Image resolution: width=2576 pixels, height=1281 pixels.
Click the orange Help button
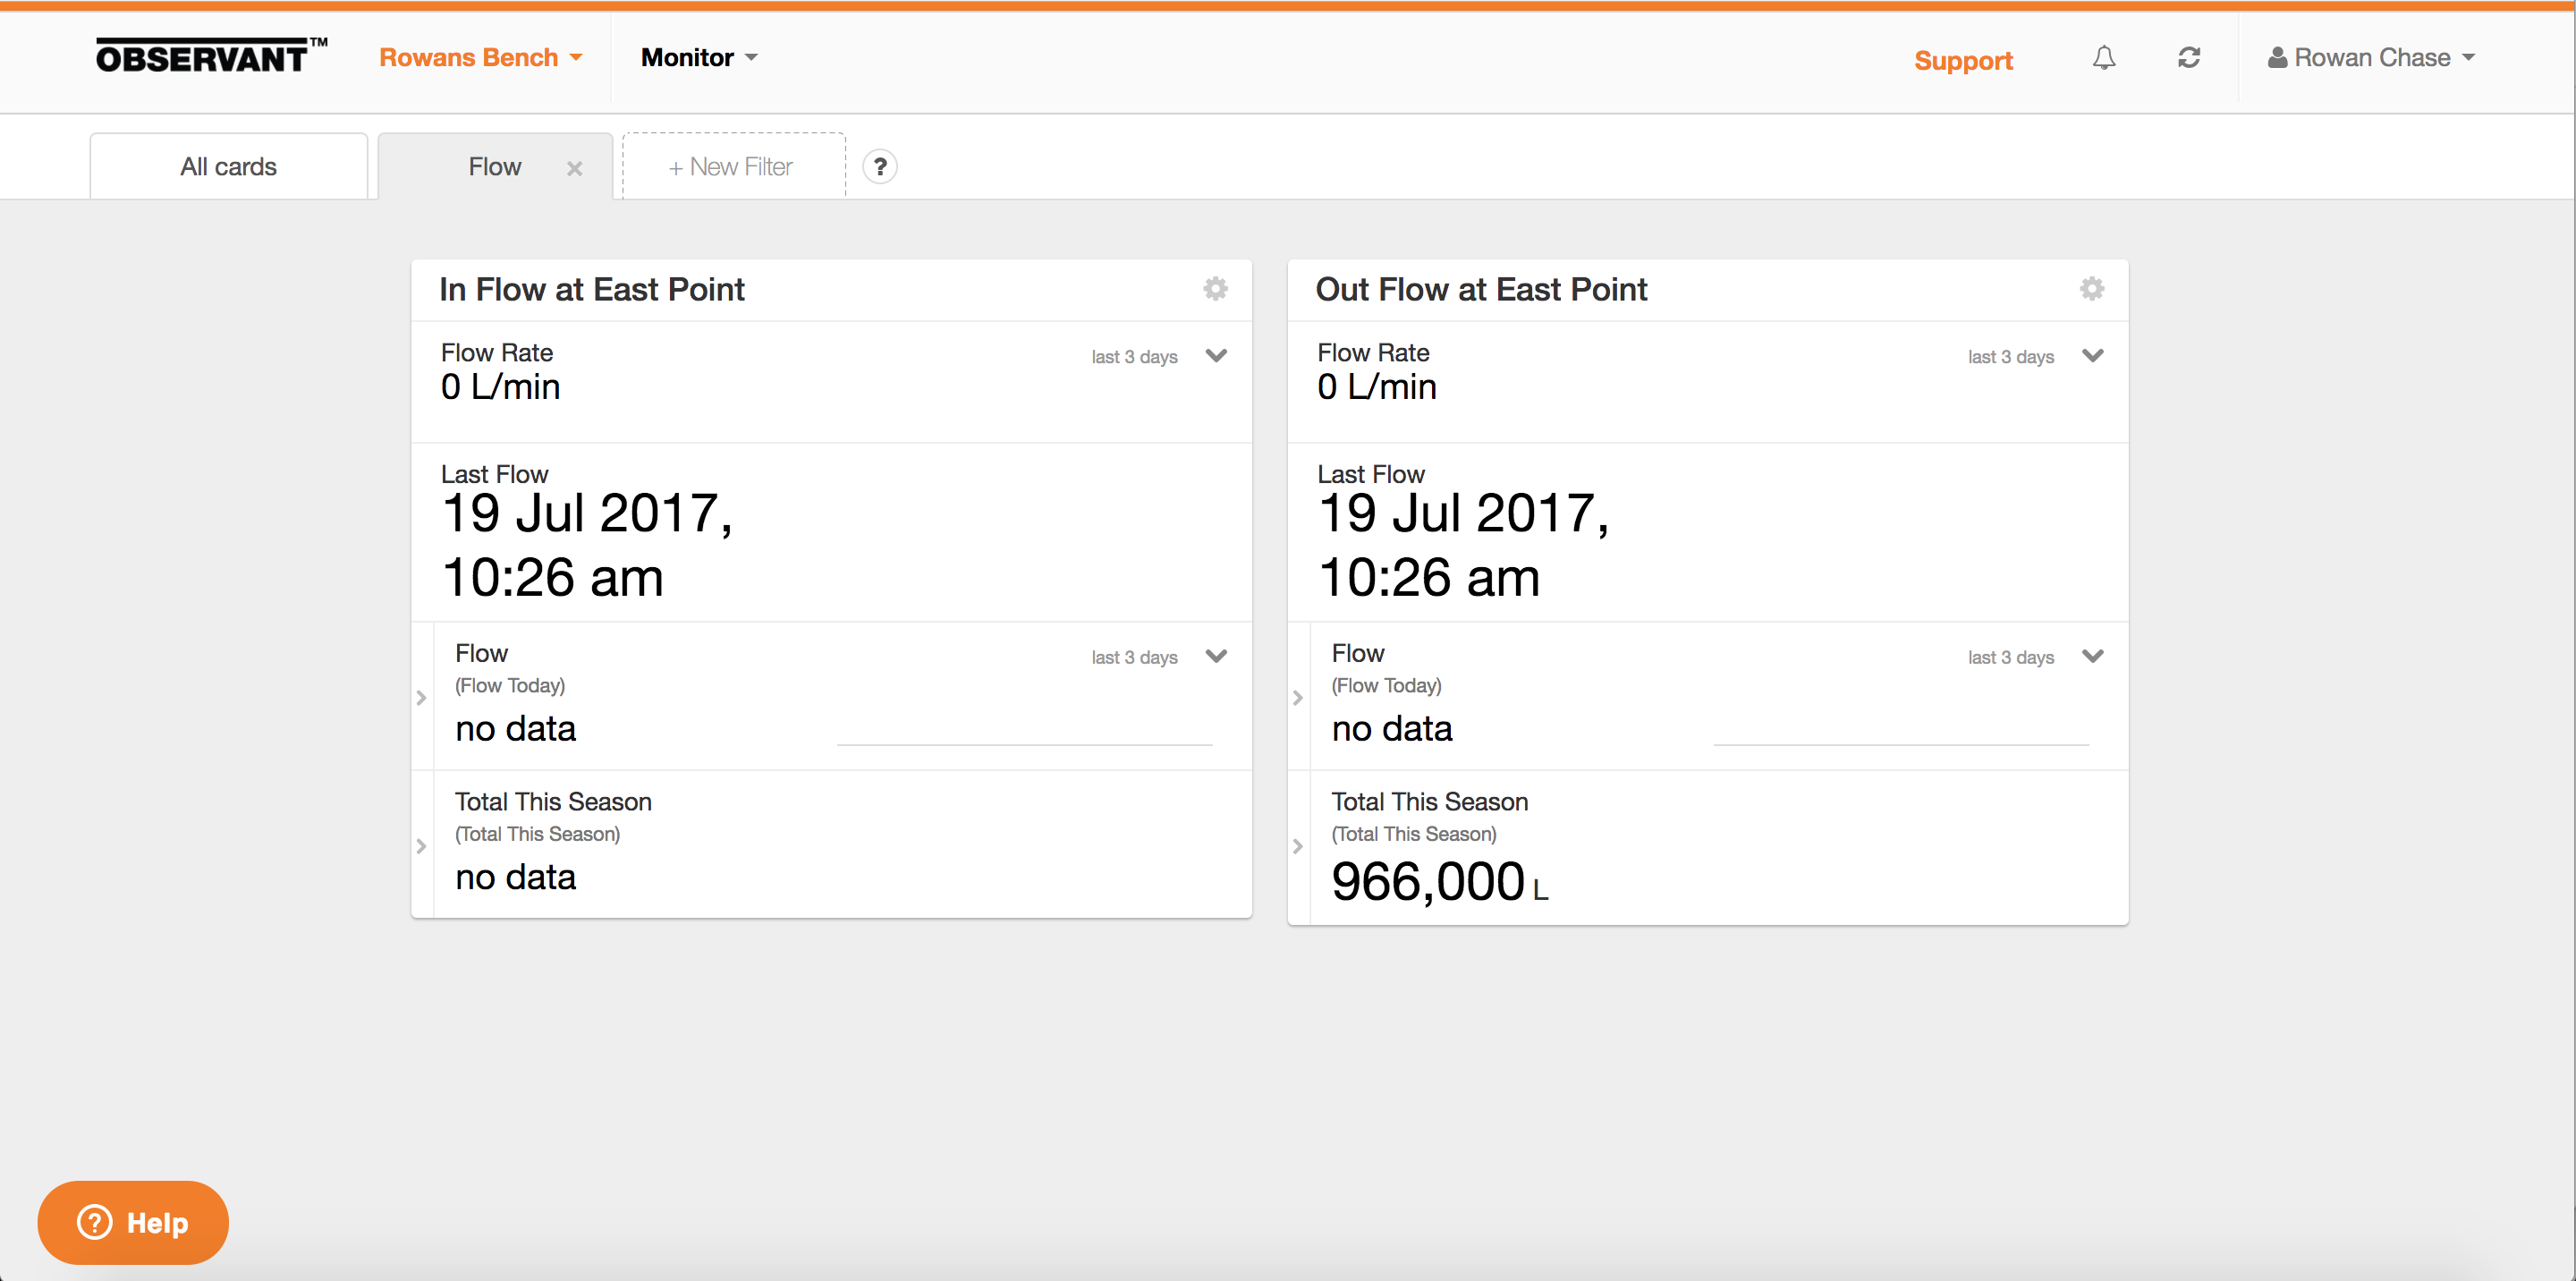tap(133, 1222)
